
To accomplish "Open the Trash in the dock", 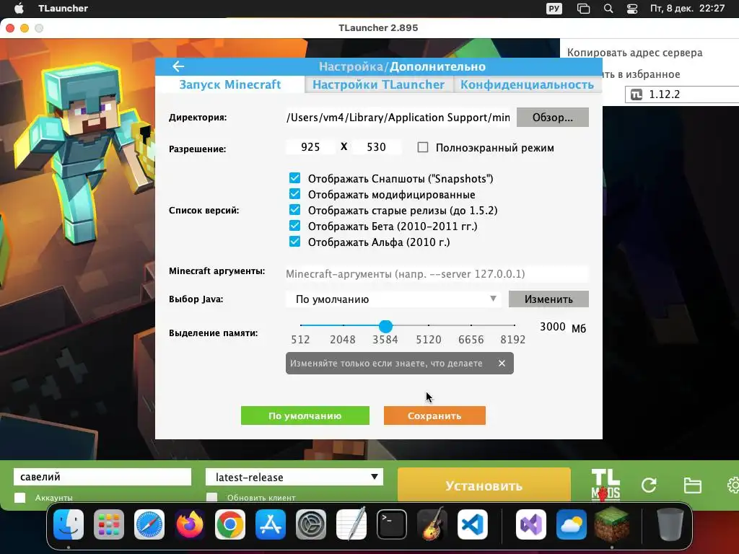I will click(670, 524).
